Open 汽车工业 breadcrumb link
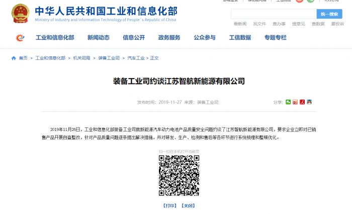The image size is (352, 214). (x=136, y=58)
